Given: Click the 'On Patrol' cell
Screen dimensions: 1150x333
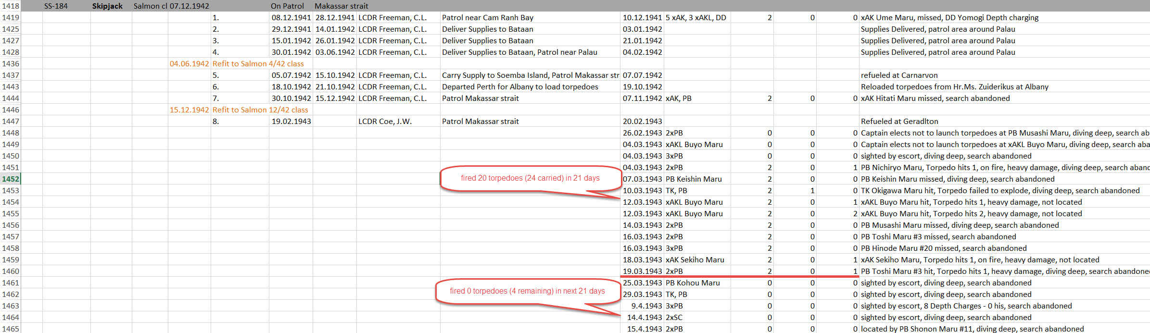Looking at the screenshot, I should [287, 6].
